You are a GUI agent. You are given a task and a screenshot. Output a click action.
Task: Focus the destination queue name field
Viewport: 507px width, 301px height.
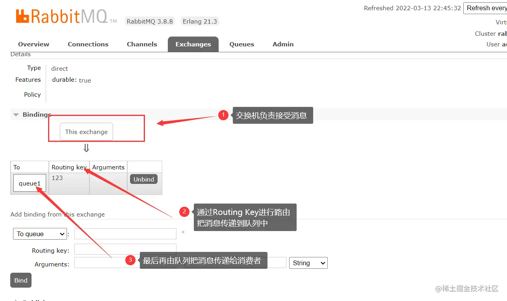(x=125, y=234)
